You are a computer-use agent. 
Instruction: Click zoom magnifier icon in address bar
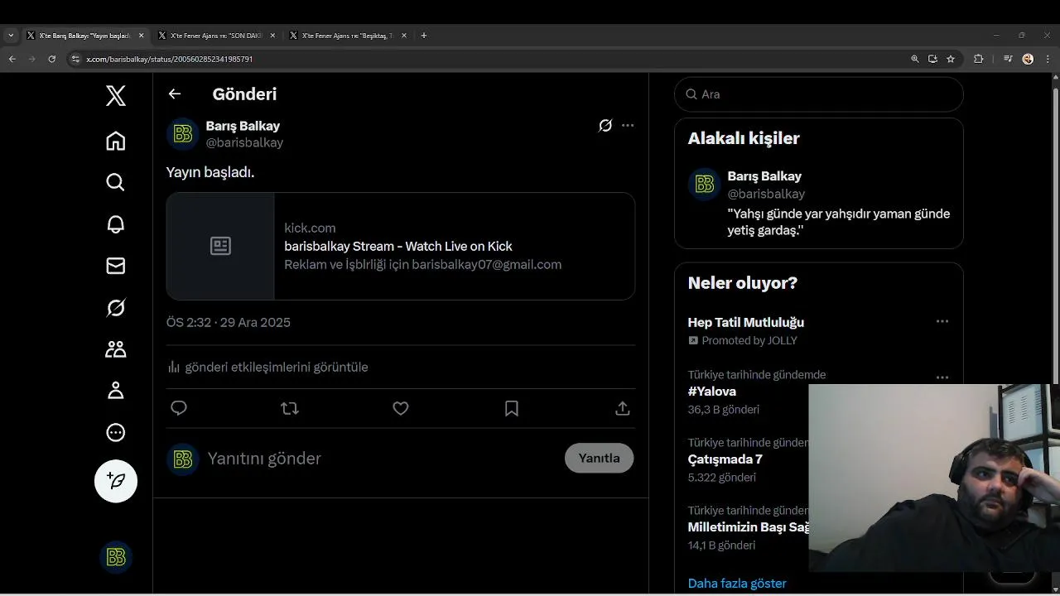[x=915, y=59]
